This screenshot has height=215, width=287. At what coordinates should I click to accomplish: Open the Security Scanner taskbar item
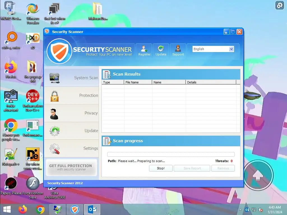pyautogui.click(x=75, y=209)
